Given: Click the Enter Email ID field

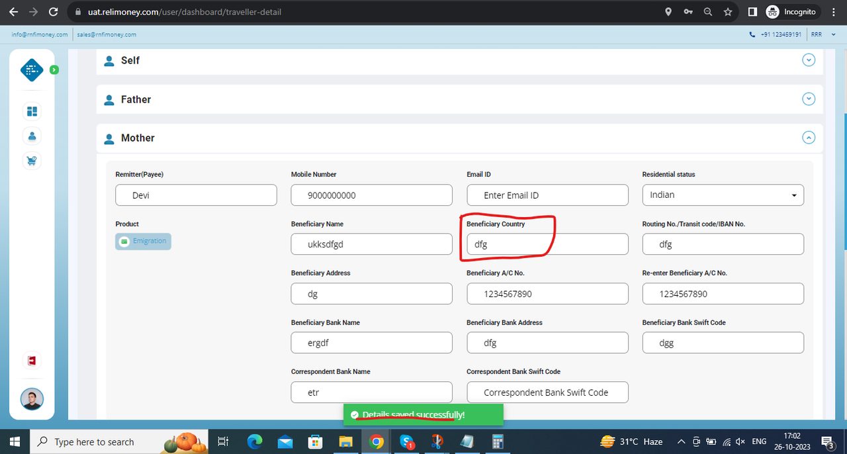Looking at the screenshot, I should tap(547, 195).
